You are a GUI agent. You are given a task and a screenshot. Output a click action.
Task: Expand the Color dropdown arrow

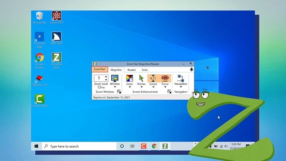(x=130, y=87)
